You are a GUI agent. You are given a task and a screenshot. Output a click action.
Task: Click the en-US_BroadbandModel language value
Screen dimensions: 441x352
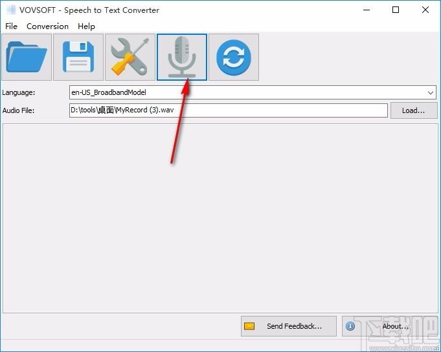pos(109,92)
